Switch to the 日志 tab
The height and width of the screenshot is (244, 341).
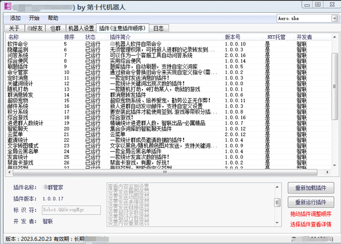point(158,28)
